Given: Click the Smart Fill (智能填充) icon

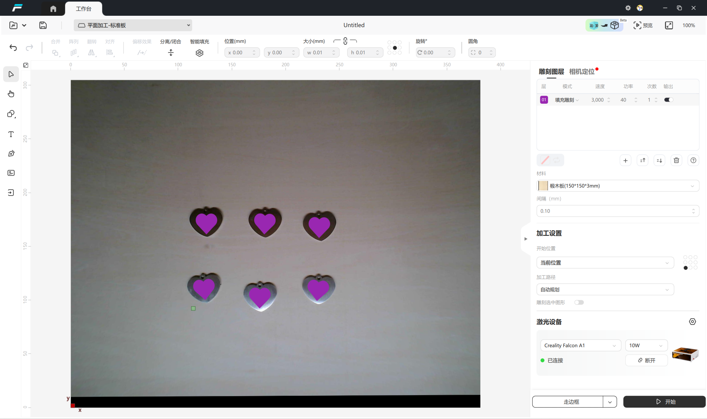Looking at the screenshot, I should 199,53.
